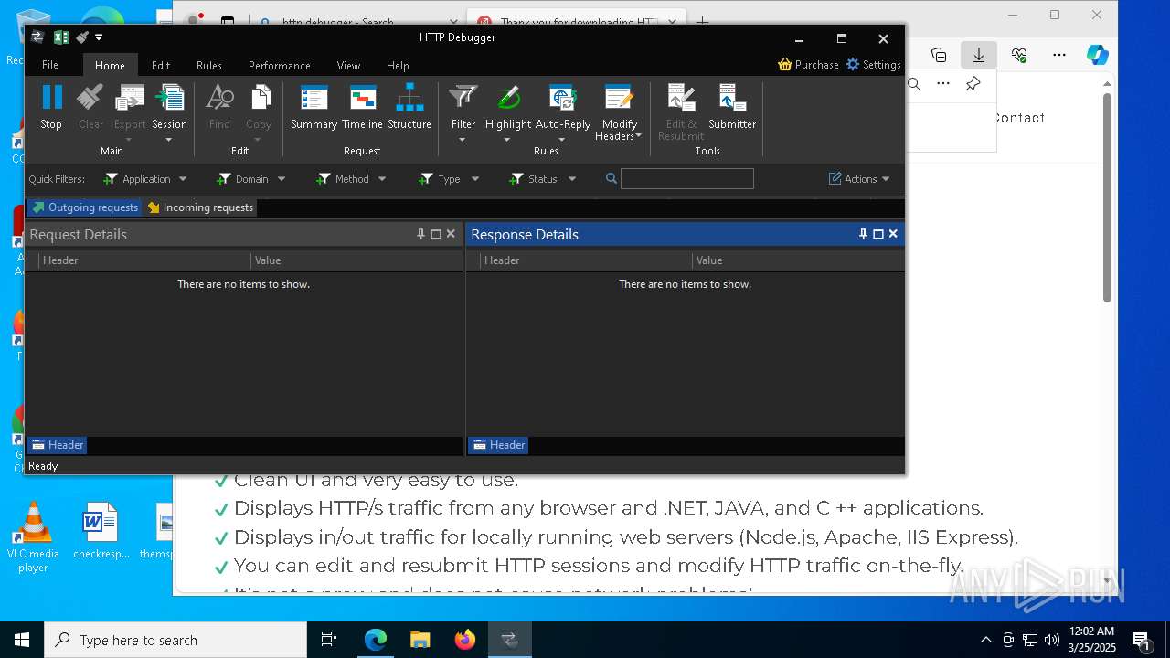The height and width of the screenshot is (658, 1170).
Task: Click the taskbar search box
Action: [175, 640]
